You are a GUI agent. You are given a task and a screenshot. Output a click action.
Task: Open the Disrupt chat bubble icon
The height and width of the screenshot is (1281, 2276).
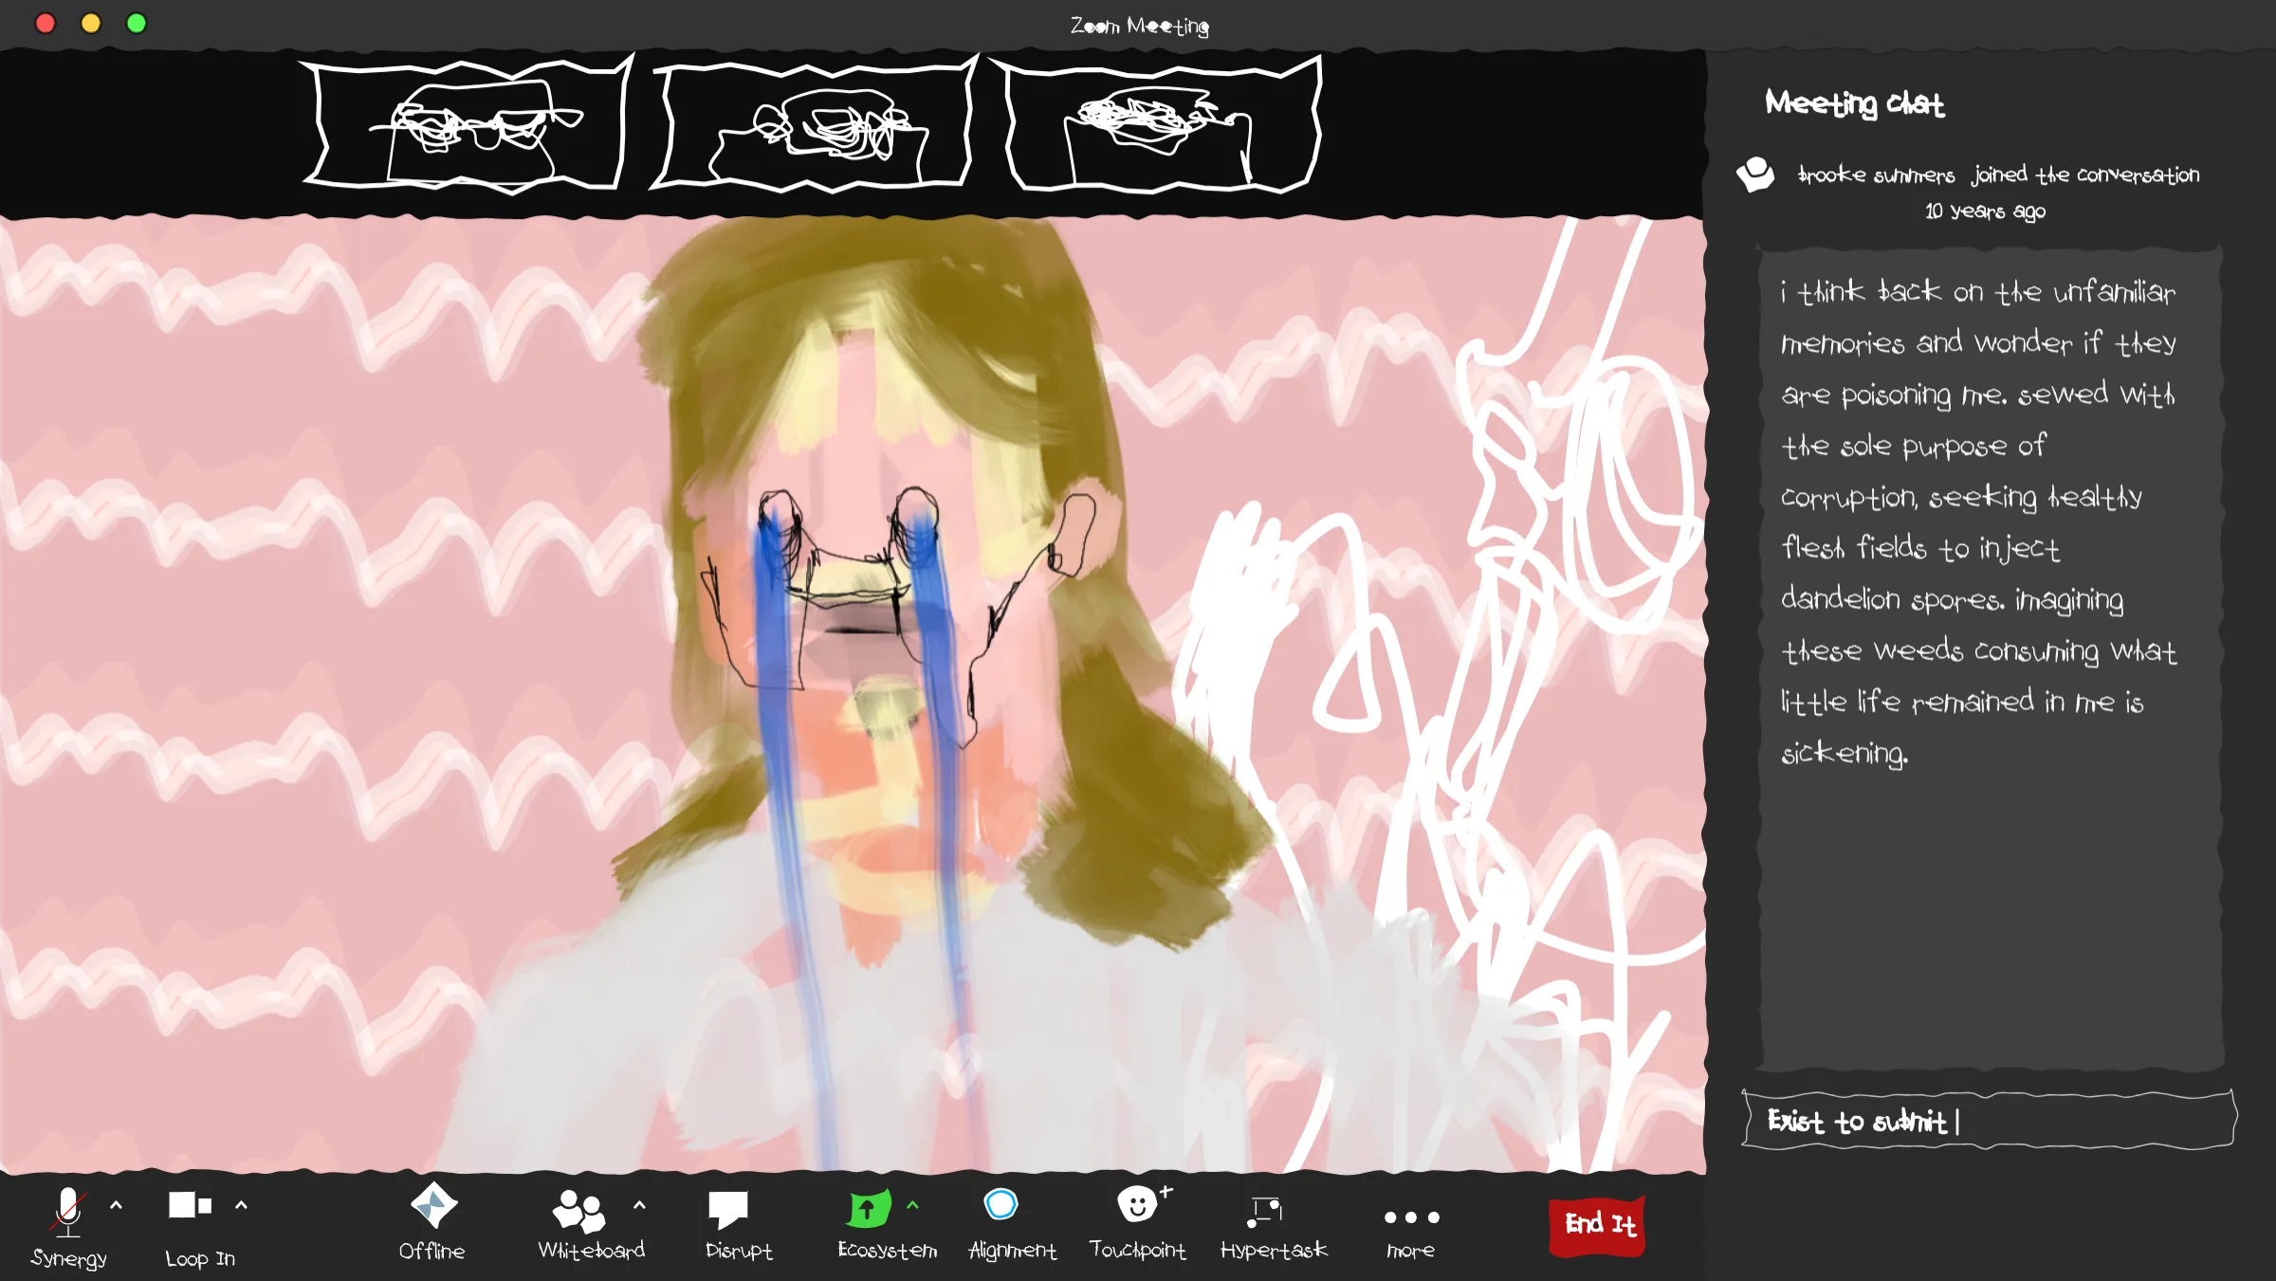728,1210
